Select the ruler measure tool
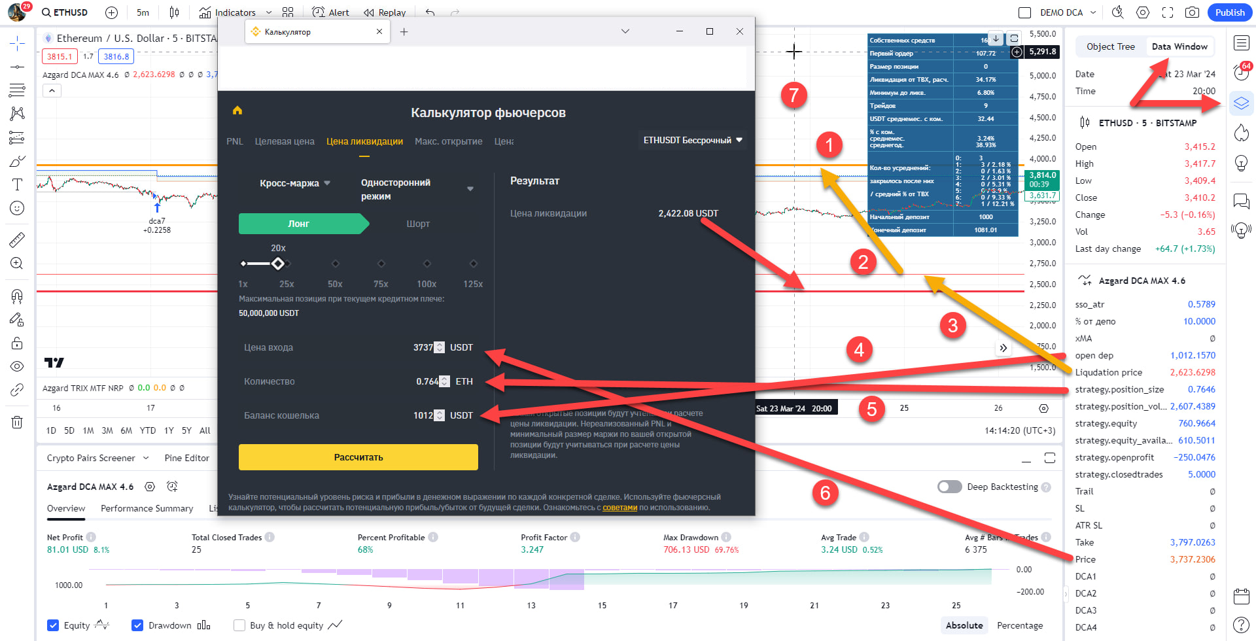This screenshot has width=1256, height=641. pyautogui.click(x=17, y=240)
